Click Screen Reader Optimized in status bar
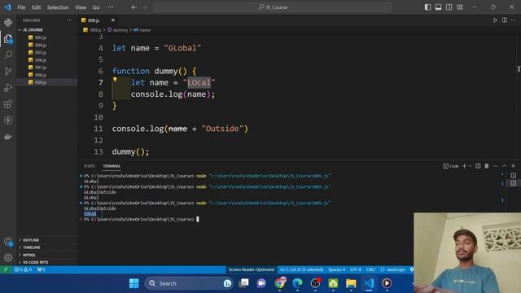Image resolution: width=521 pixels, height=293 pixels. tap(252, 269)
